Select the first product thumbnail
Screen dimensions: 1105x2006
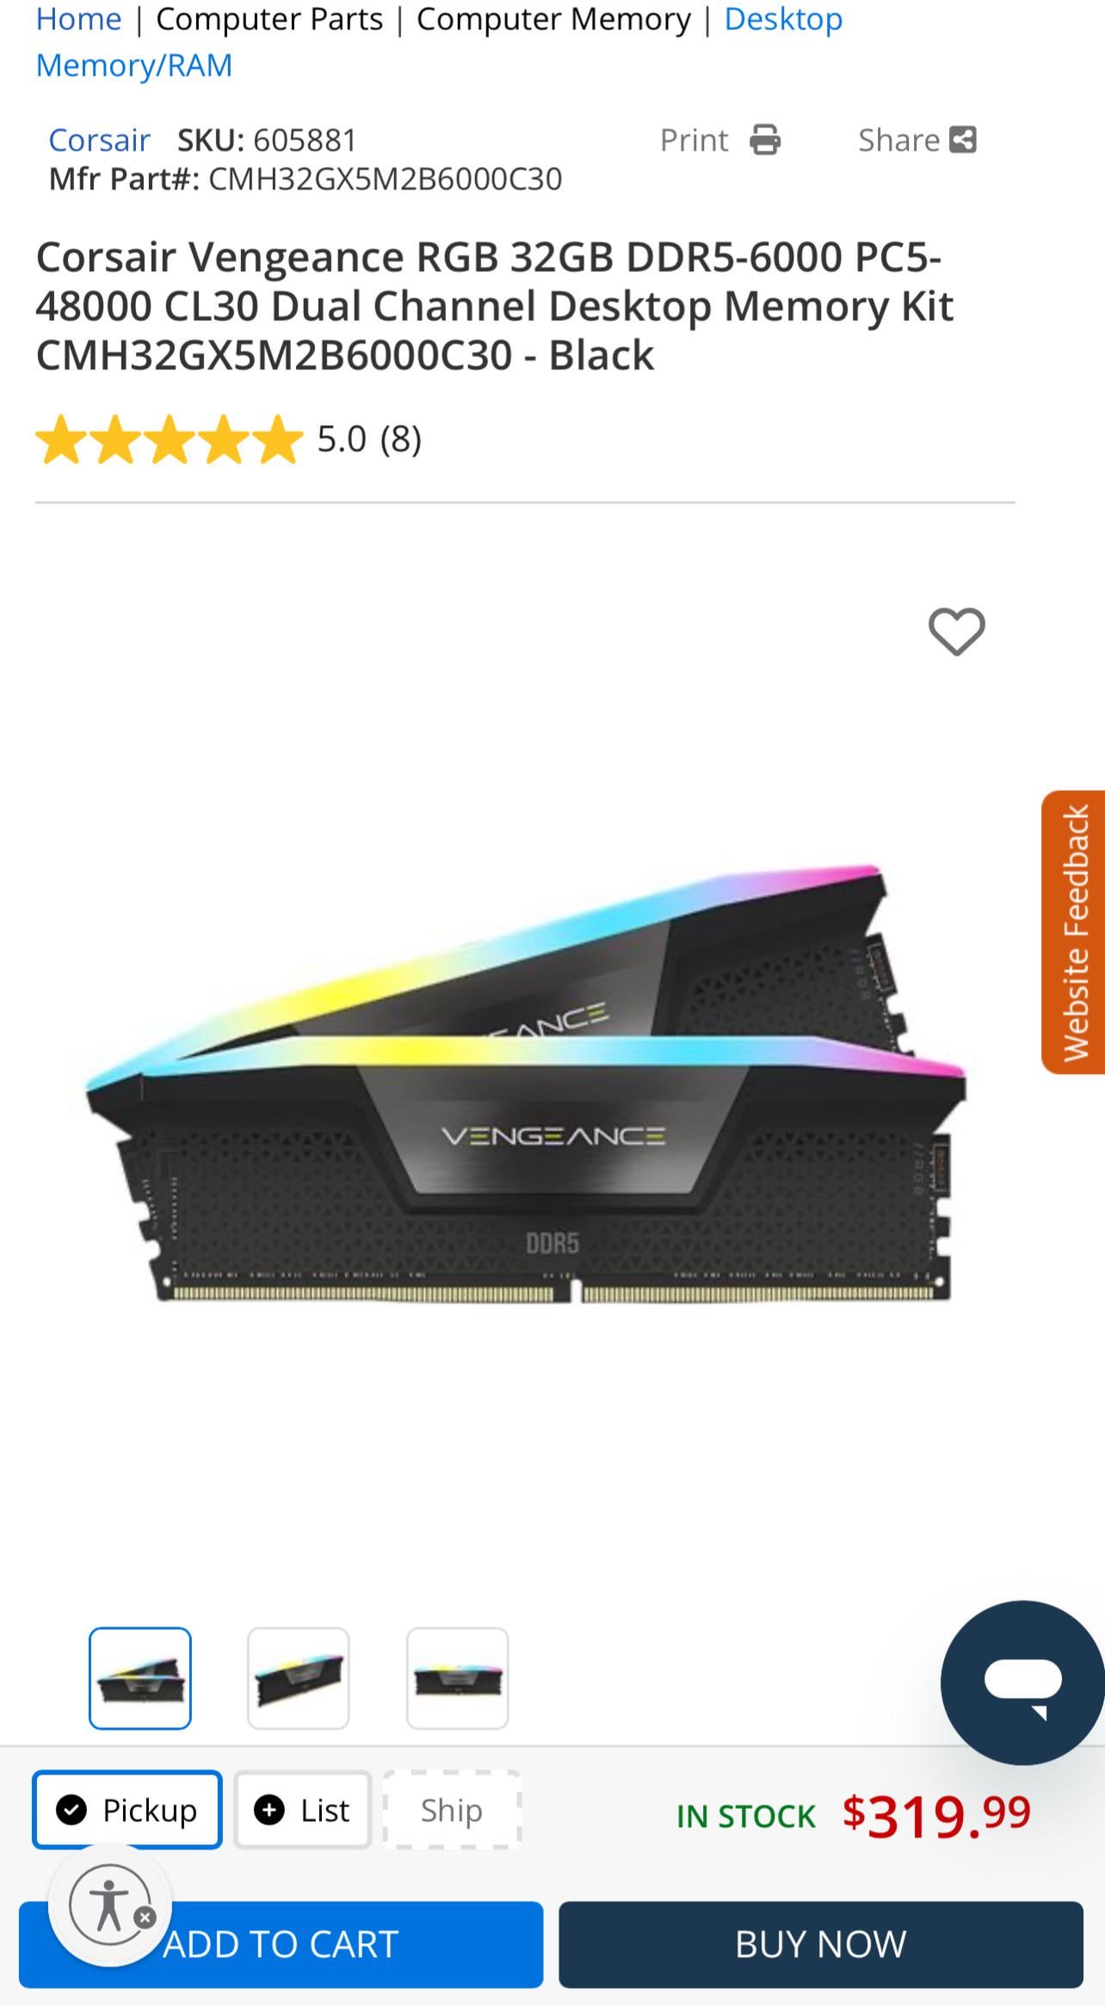140,1678
